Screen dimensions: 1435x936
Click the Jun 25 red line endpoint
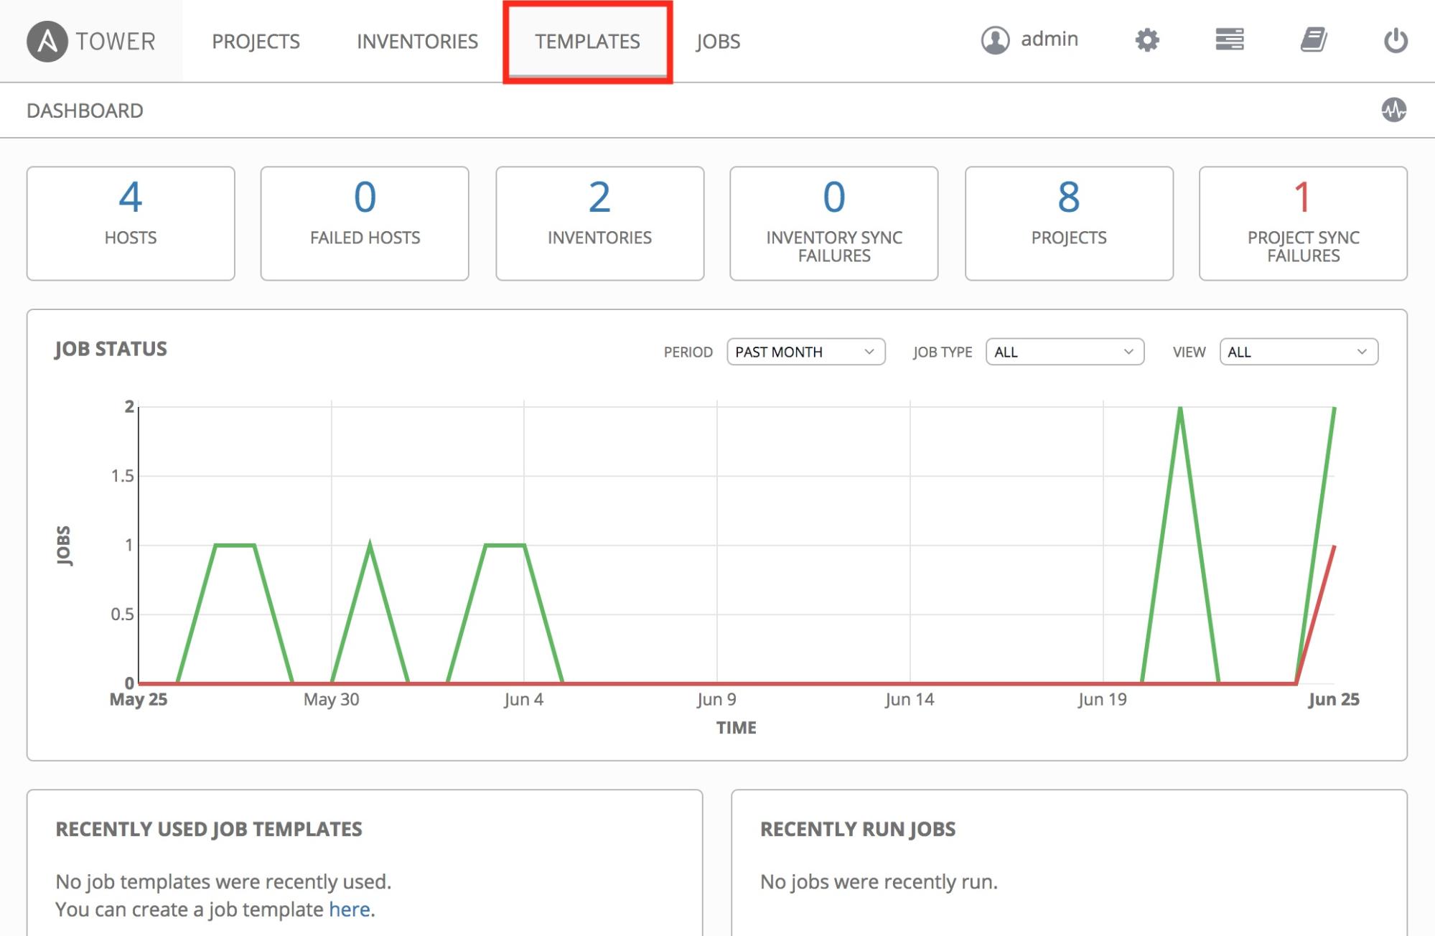pyautogui.click(x=1334, y=546)
